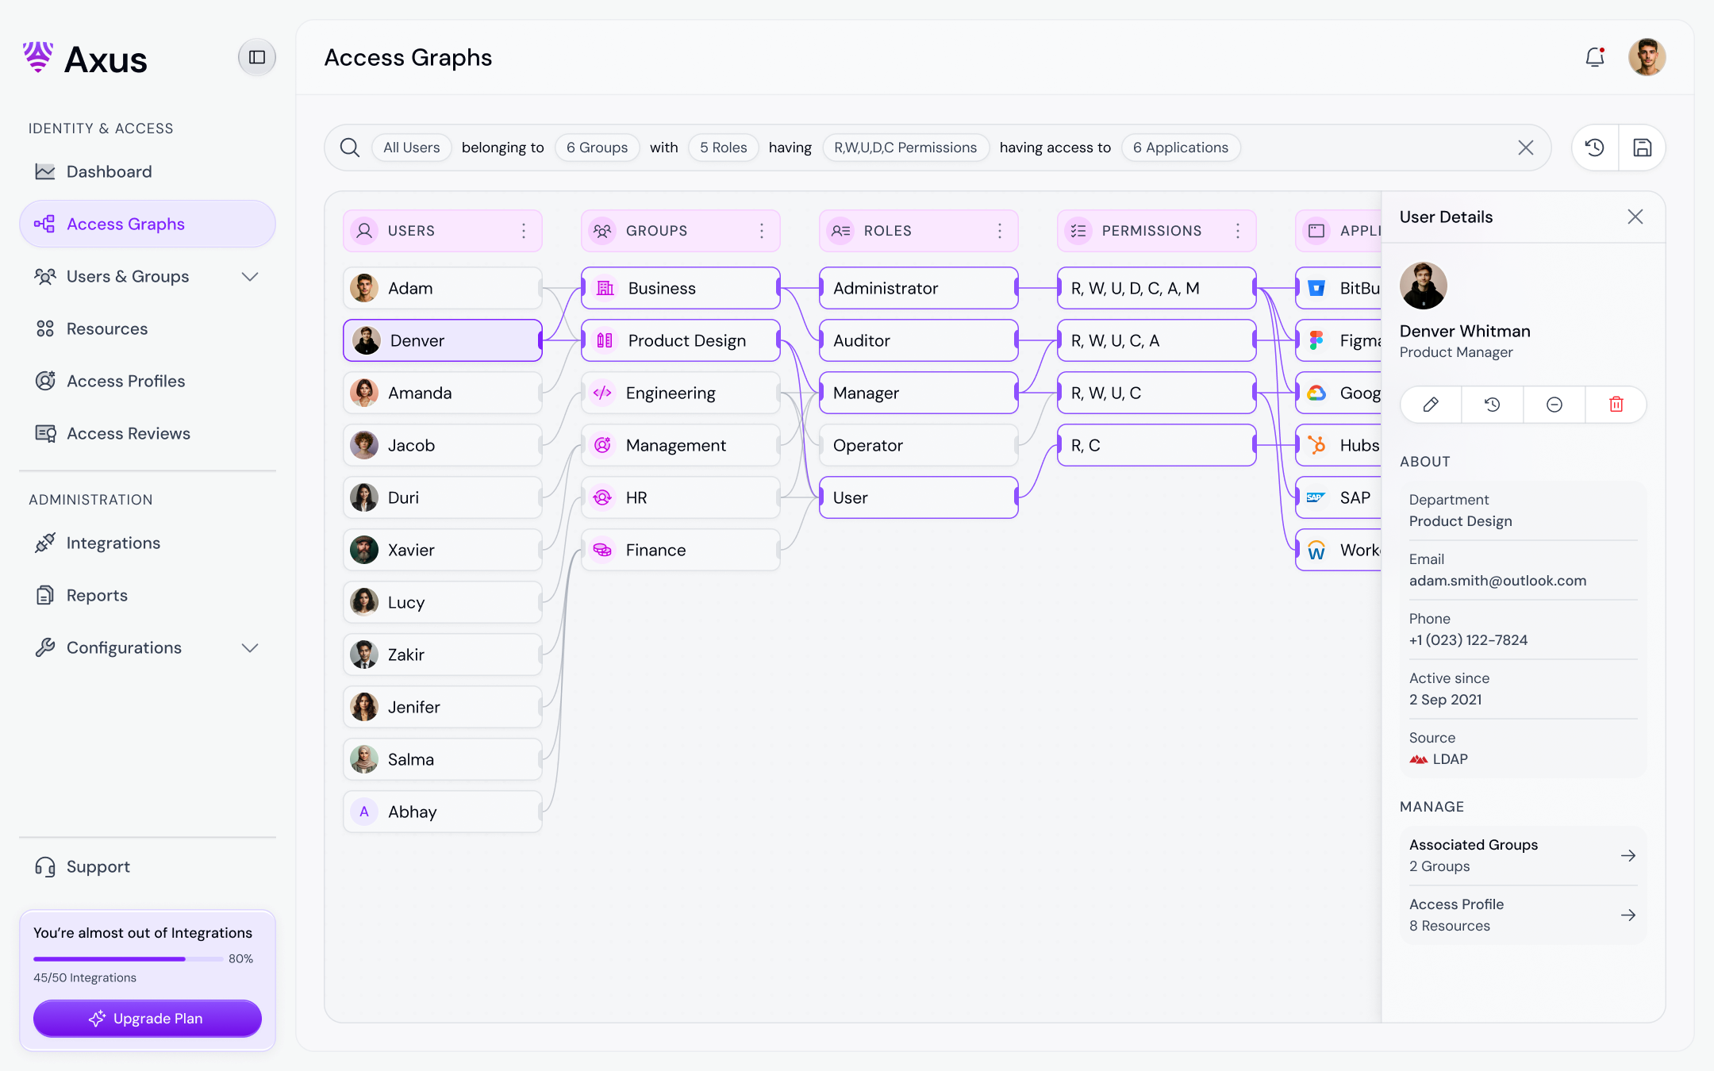Open the All Users filter chip
Viewport: 1714px width, 1071px height.
(x=412, y=148)
